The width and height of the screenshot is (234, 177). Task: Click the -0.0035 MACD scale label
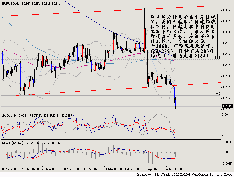227,163
